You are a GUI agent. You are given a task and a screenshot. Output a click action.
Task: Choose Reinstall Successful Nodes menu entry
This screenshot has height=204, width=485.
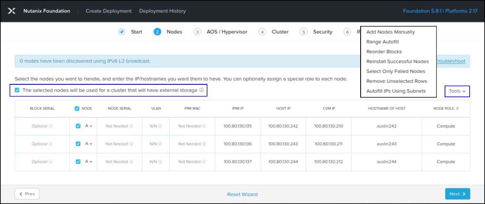[x=398, y=61]
